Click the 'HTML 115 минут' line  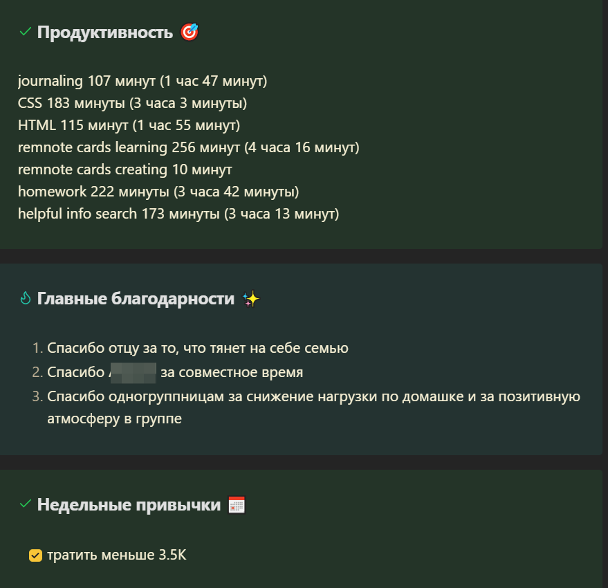click(x=129, y=125)
